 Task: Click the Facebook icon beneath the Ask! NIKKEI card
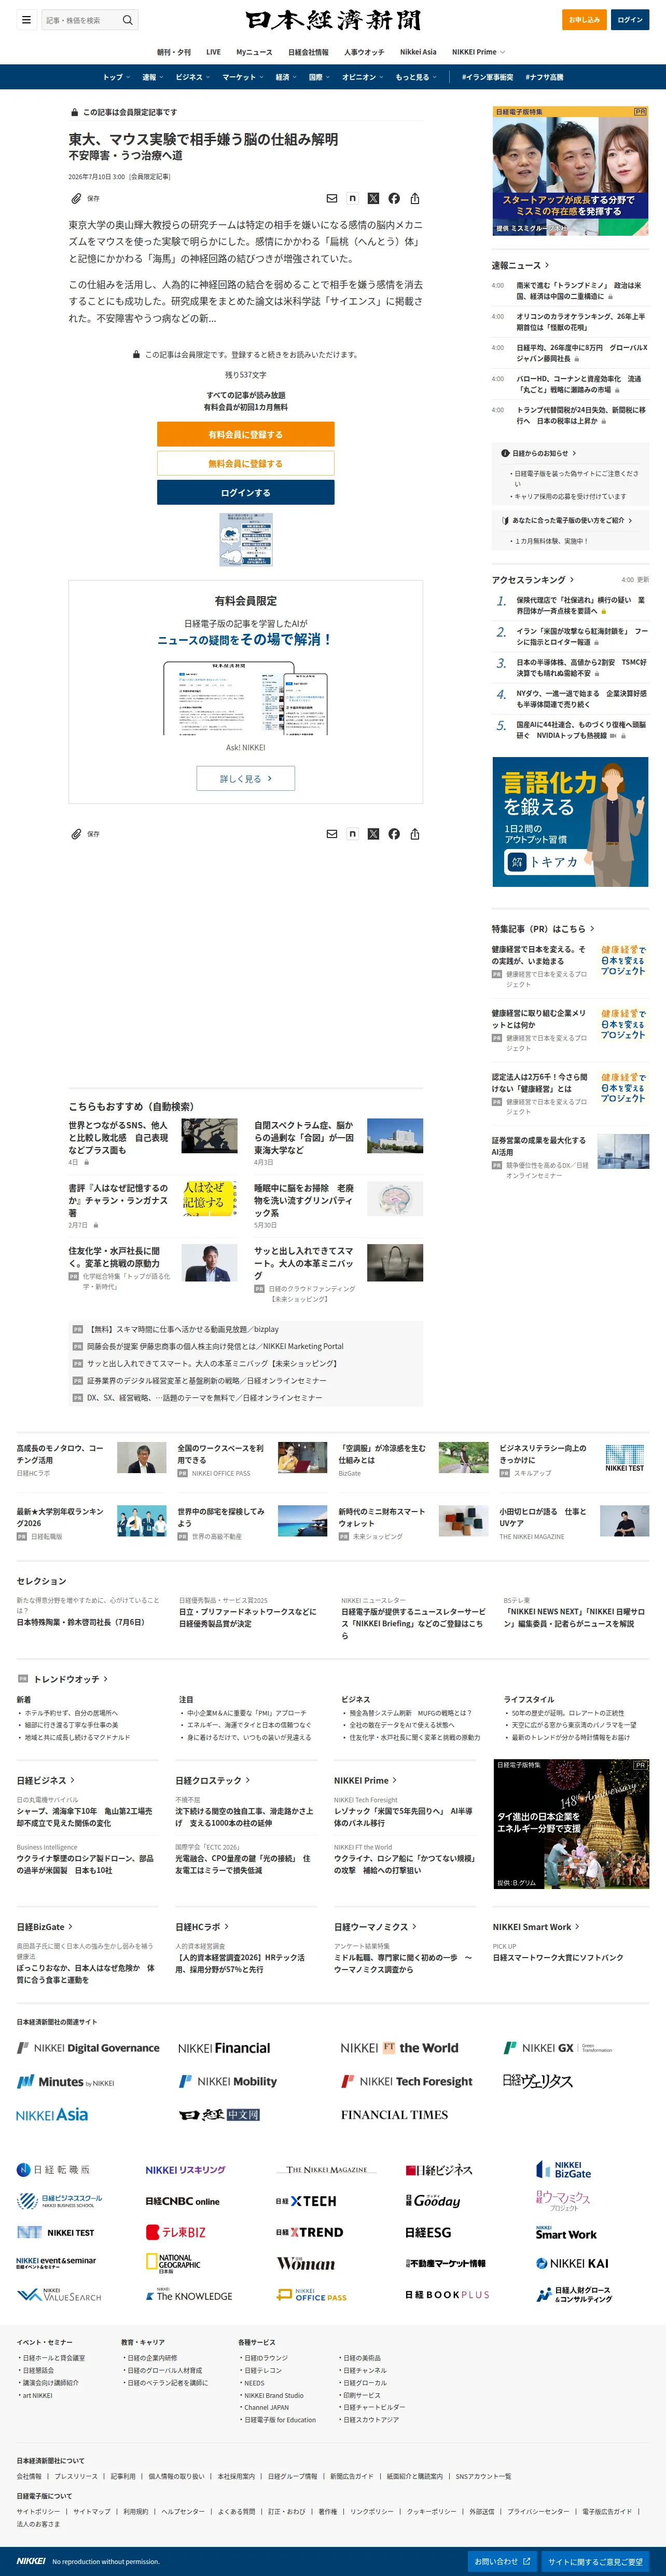(x=394, y=834)
